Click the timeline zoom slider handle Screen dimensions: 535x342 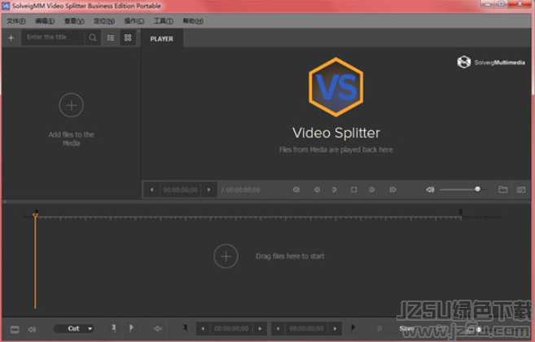pos(479,330)
